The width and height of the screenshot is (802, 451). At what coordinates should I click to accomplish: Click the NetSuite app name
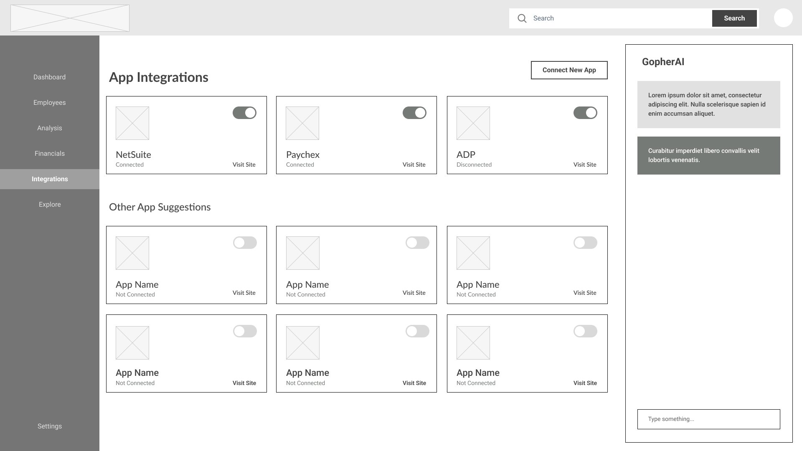pyautogui.click(x=133, y=155)
